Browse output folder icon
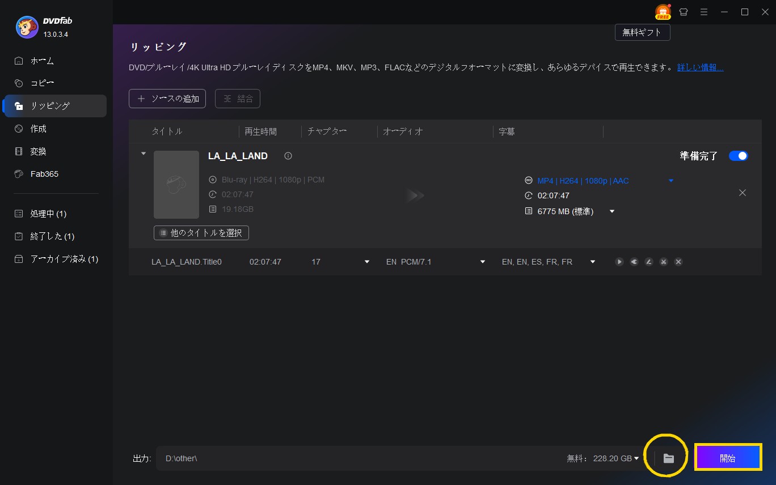 click(669, 458)
